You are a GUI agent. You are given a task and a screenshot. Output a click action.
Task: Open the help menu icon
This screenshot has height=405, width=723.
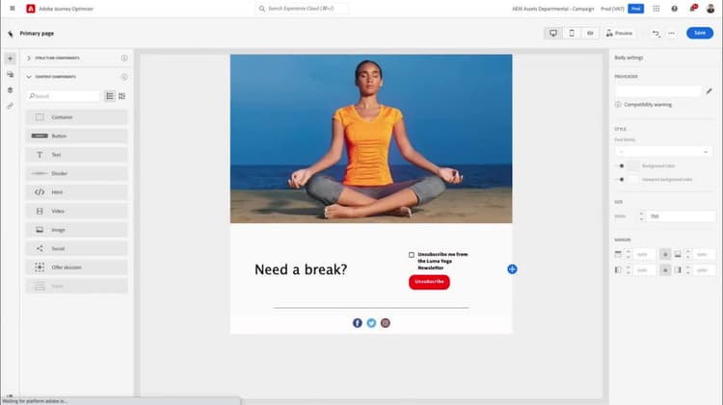pyautogui.click(x=674, y=9)
